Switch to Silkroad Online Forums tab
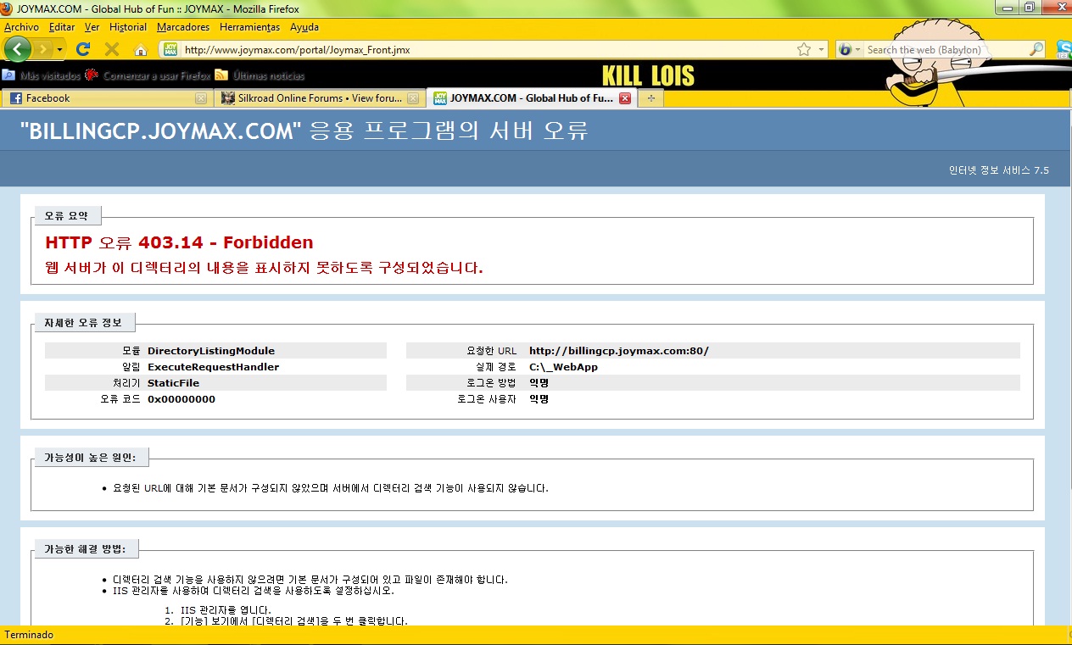The height and width of the screenshot is (645, 1072). (314, 98)
